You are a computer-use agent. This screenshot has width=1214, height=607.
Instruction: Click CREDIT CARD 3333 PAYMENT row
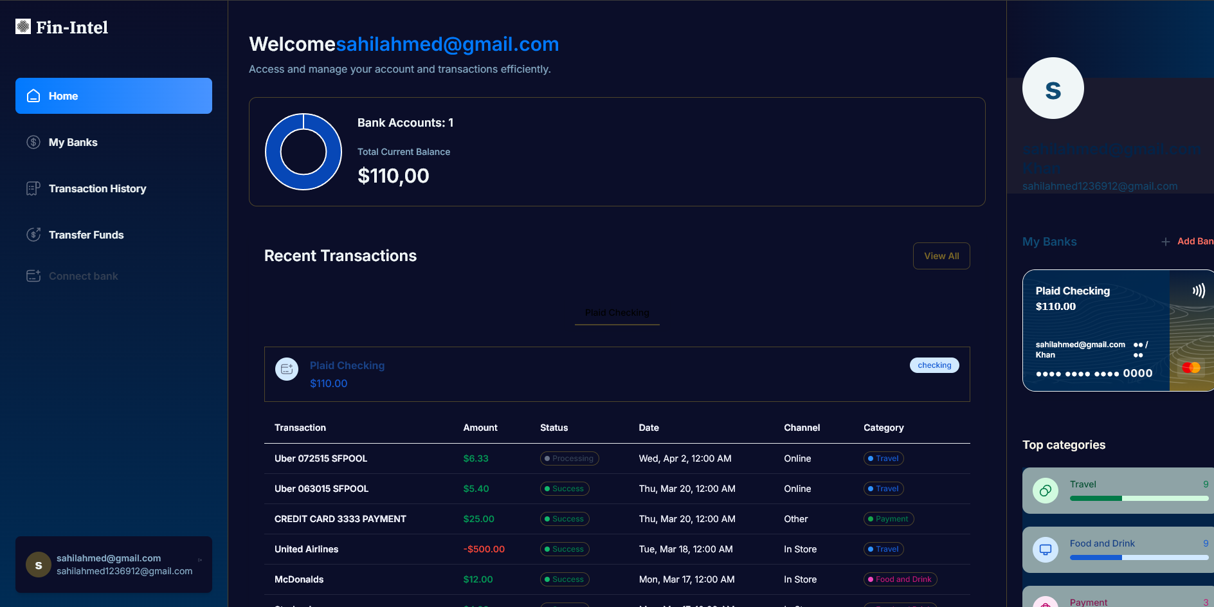pos(617,519)
